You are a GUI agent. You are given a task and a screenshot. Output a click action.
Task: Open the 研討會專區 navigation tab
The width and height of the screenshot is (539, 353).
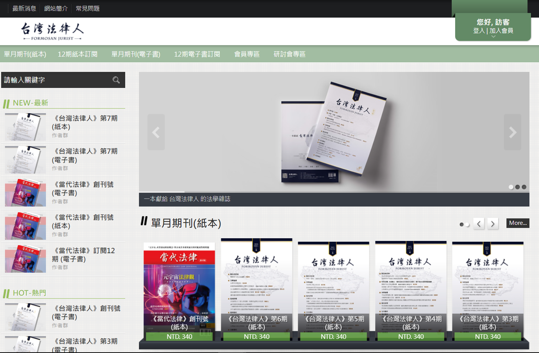point(289,54)
